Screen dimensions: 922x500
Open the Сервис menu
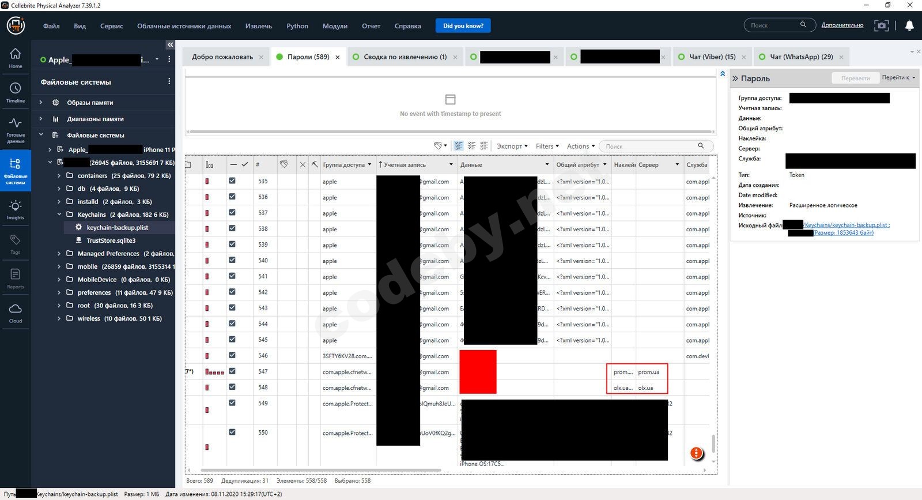(x=111, y=26)
